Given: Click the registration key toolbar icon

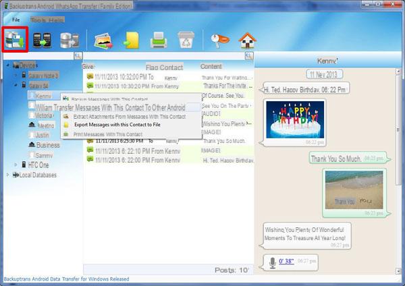Looking at the screenshot, I should [x=220, y=40].
